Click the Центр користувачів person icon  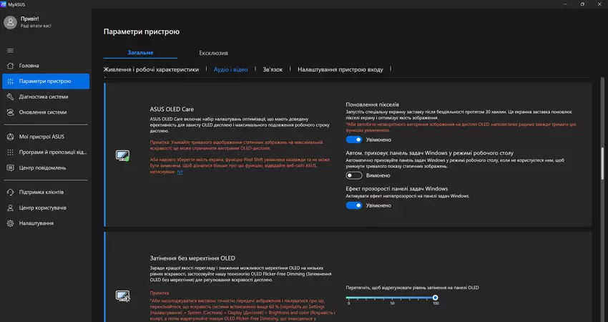click(x=10, y=208)
